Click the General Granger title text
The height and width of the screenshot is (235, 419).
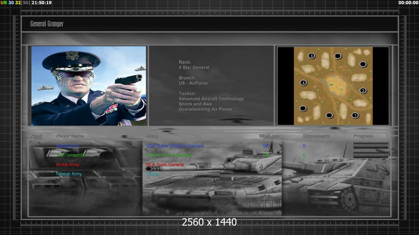coord(47,24)
